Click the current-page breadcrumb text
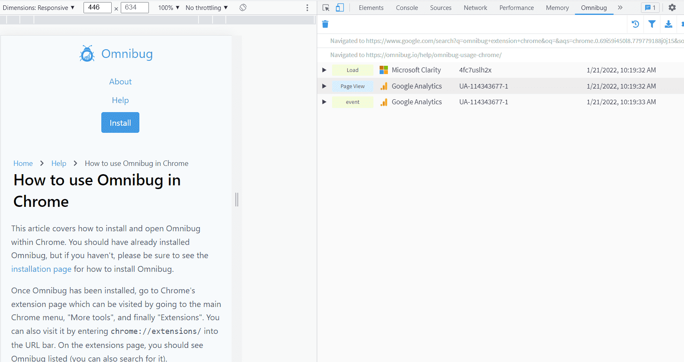This screenshot has height=362, width=684. 136,163
